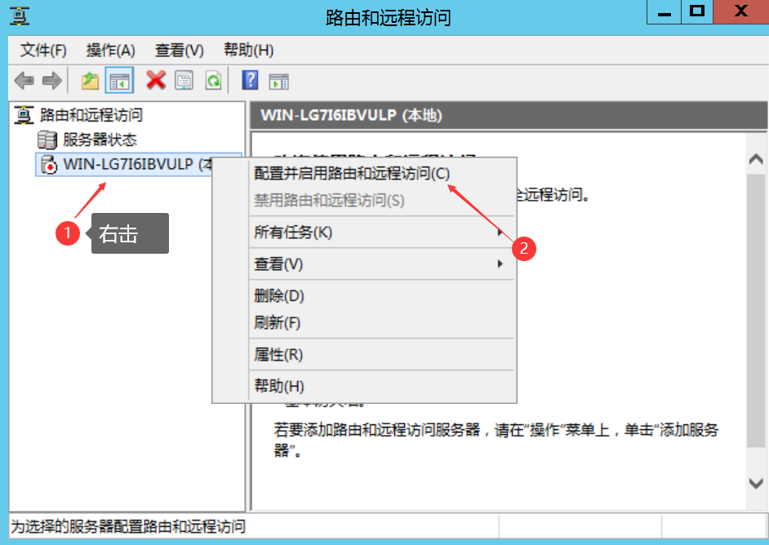Open the 帮助(H) menu in menu bar
Image resolution: width=769 pixels, height=545 pixels.
[x=249, y=50]
